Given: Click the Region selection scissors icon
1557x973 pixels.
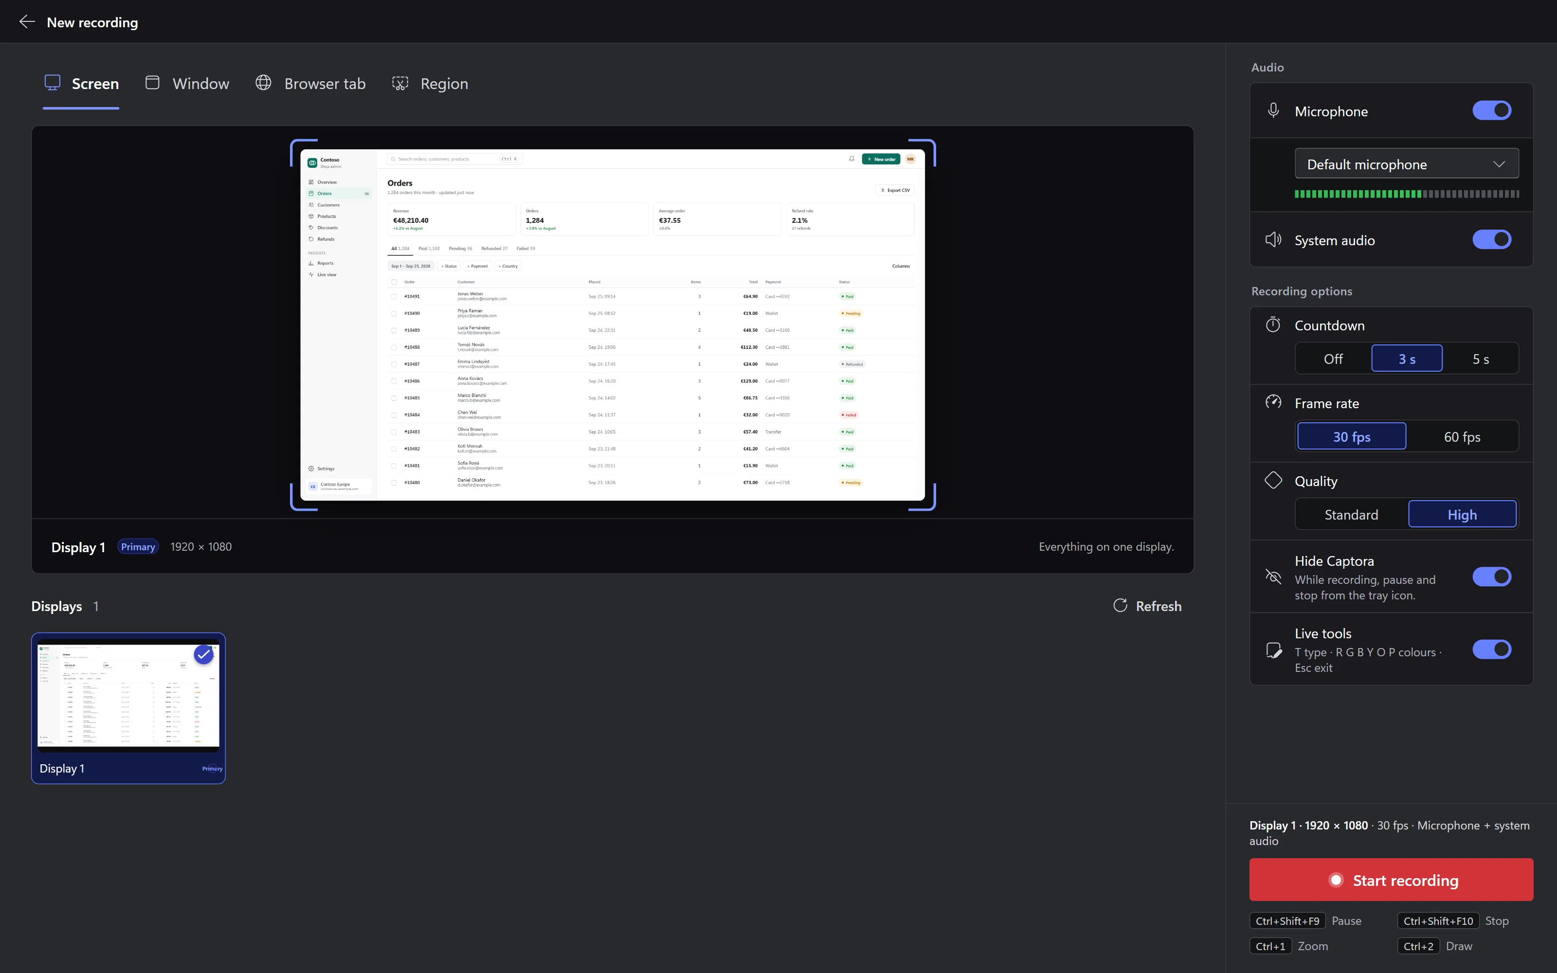Looking at the screenshot, I should pos(400,84).
